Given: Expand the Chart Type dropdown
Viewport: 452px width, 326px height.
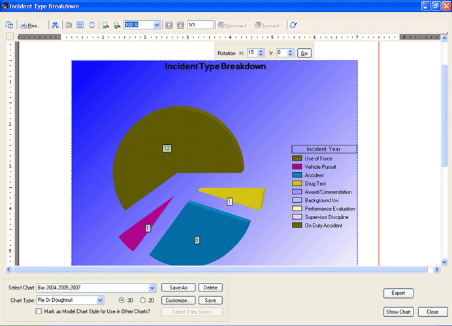Looking at the screenshot, I should [x=100, y=301].
